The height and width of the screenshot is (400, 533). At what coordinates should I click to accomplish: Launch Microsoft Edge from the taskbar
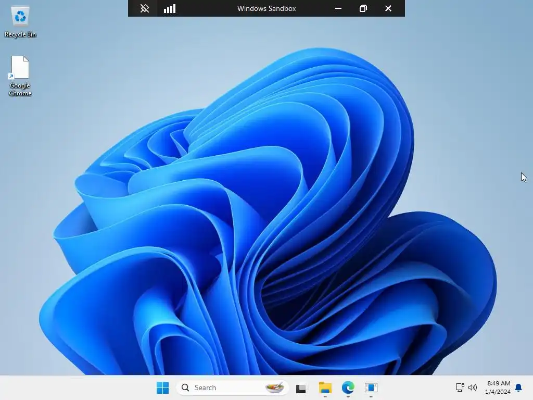[348, 387]
